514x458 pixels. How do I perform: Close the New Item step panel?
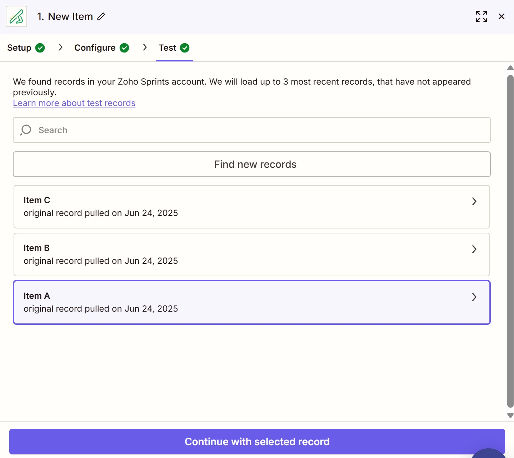pos(501,16)
